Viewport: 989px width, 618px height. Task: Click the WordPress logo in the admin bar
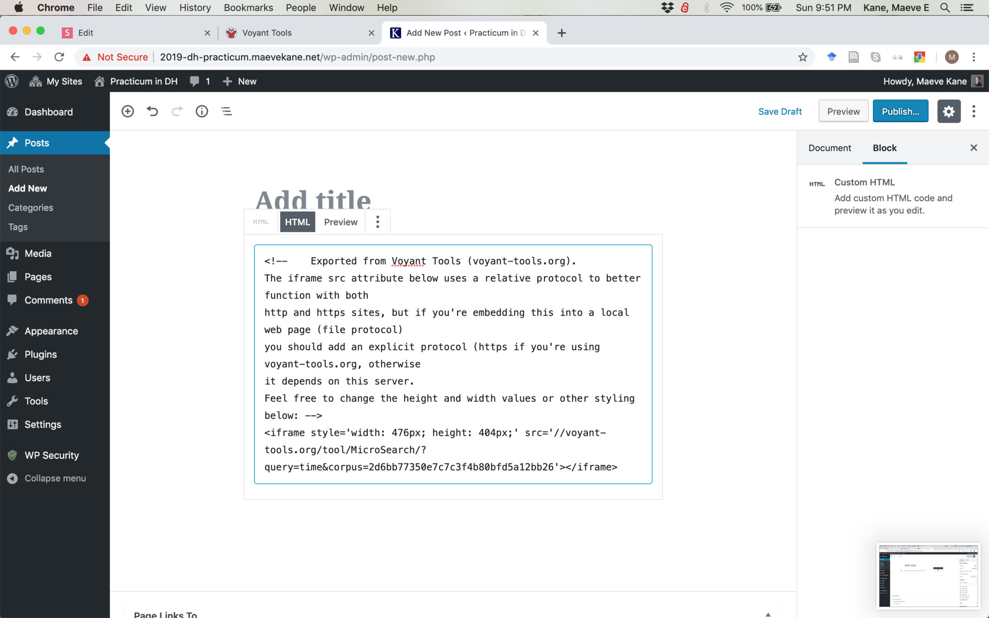click(12, 81)
